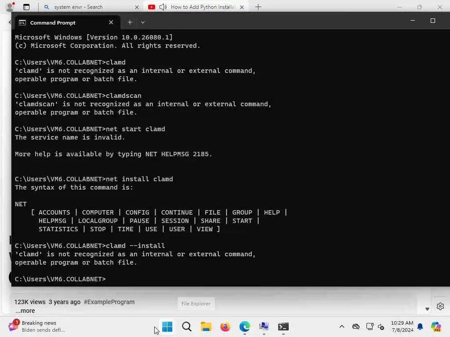Close the system envr Search tab
Image resolution: width=450 pixels, height=337 pixels.
[x=137, y=7]
